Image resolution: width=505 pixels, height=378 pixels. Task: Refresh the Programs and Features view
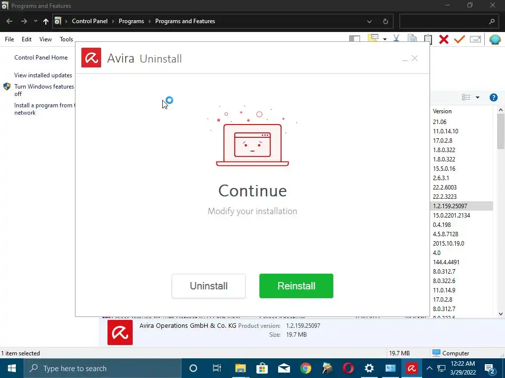pos(385,22)
